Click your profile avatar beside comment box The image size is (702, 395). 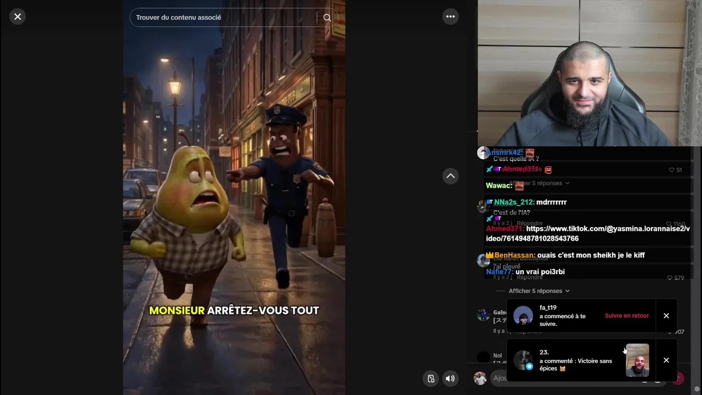(480, 378)
